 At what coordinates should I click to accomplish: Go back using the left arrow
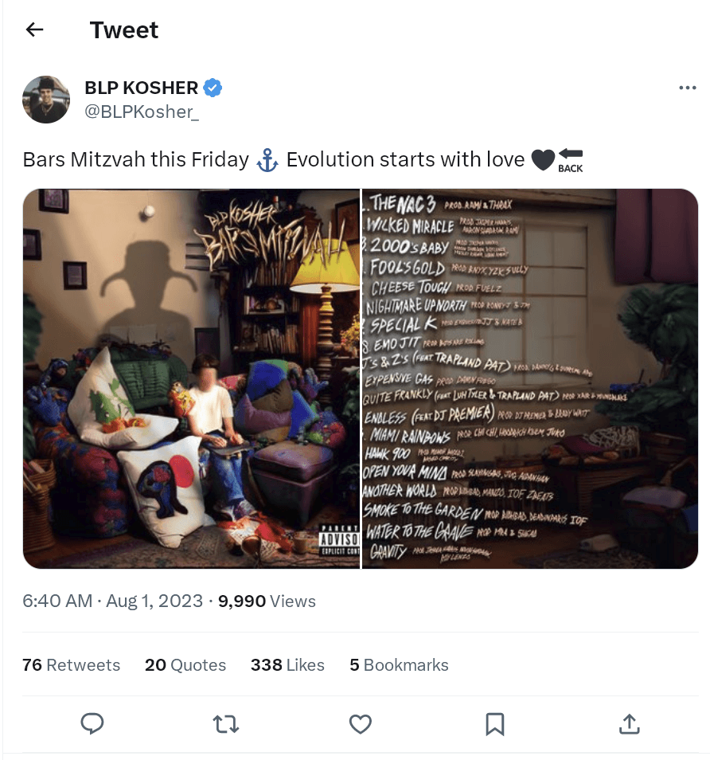(x=34, y=30)
